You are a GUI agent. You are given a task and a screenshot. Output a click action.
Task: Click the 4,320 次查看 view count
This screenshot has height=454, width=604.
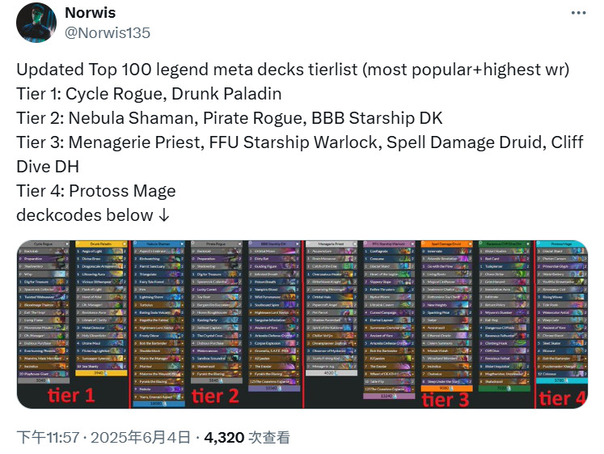point(247,438)
